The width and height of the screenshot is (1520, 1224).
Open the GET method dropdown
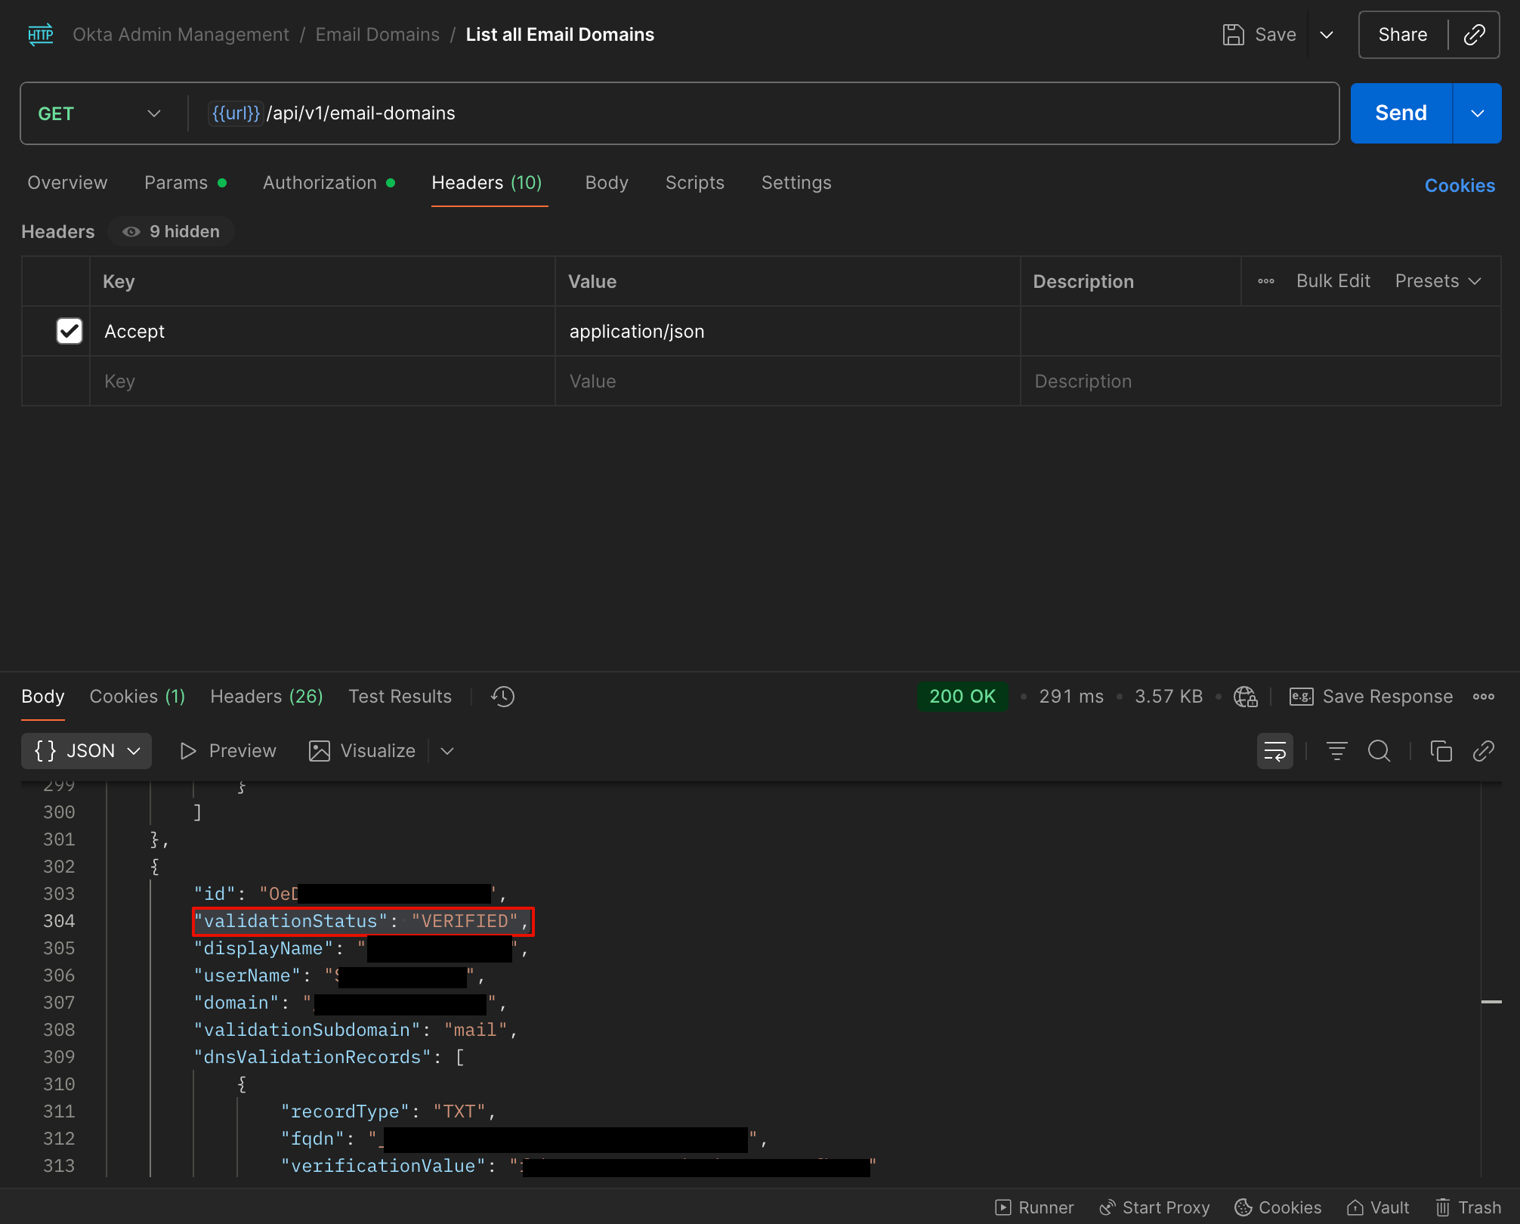100,113
